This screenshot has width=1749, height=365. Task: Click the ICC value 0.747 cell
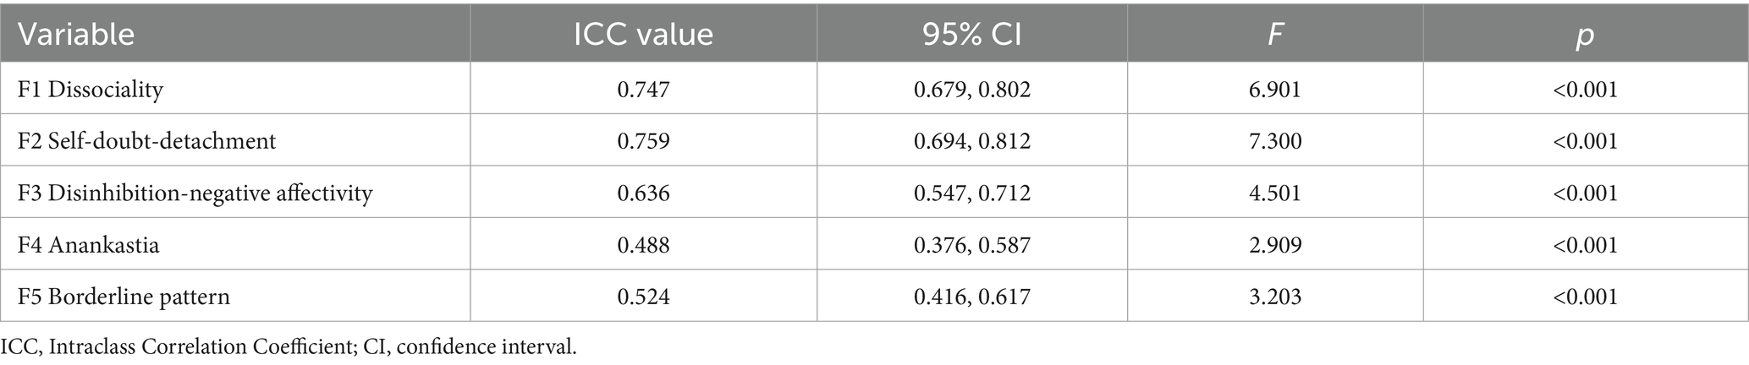point(643,90)
